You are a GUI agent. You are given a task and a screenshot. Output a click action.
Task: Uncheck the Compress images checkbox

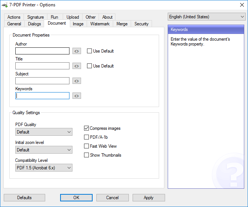87,128
